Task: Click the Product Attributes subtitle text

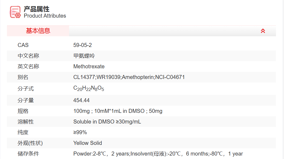Action: click(45, 16)
